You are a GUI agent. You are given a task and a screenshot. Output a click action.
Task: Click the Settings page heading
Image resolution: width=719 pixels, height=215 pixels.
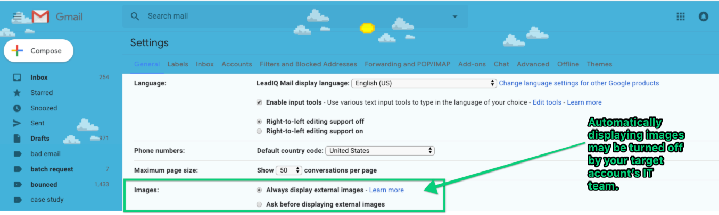pos(149,42)
